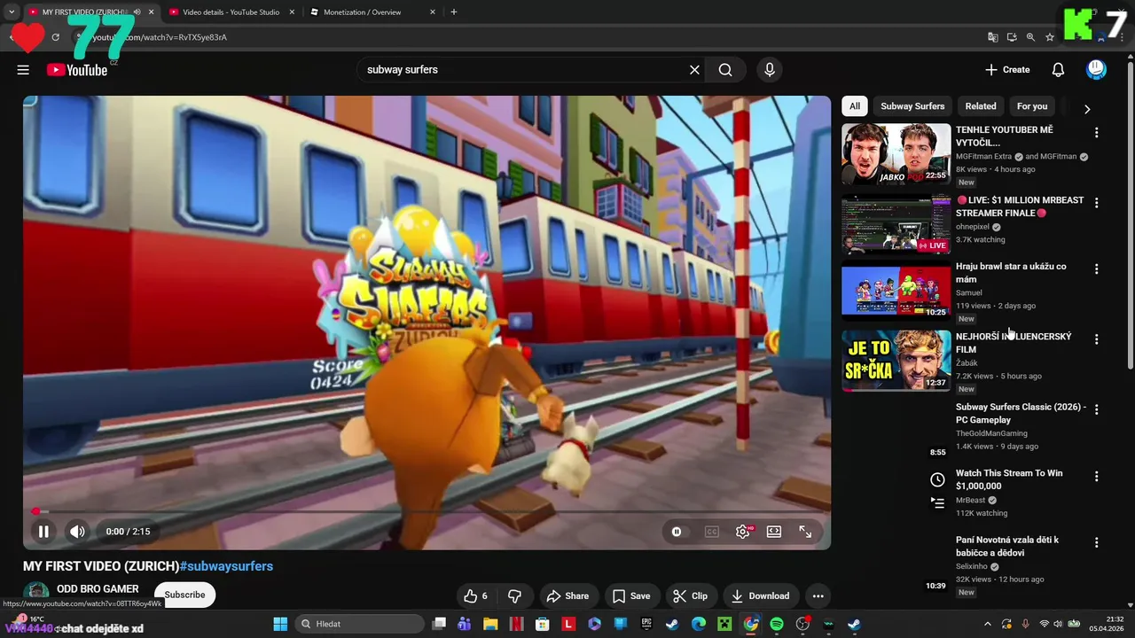This screenshot has height=638, width=1135.
Task: Share the video
Action: point(567,595)
